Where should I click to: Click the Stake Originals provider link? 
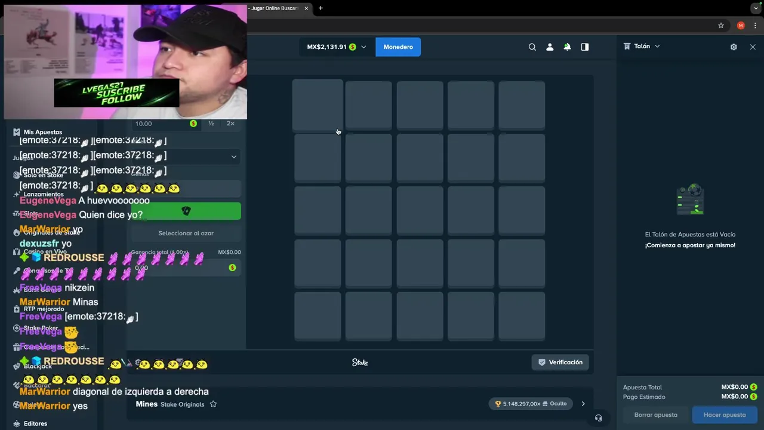point(183,404)
